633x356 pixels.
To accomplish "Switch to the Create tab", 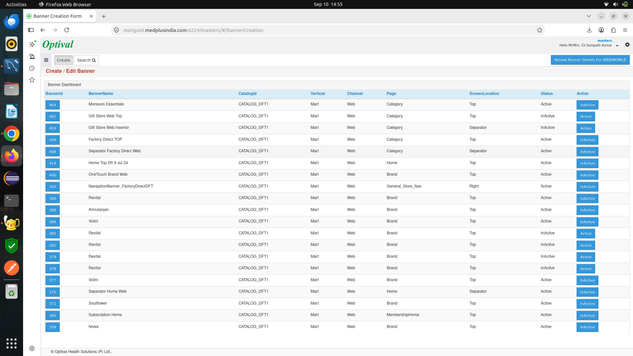I will point(63,60).
